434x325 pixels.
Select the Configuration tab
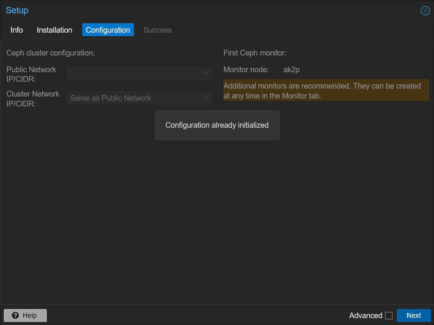(108, 30)
